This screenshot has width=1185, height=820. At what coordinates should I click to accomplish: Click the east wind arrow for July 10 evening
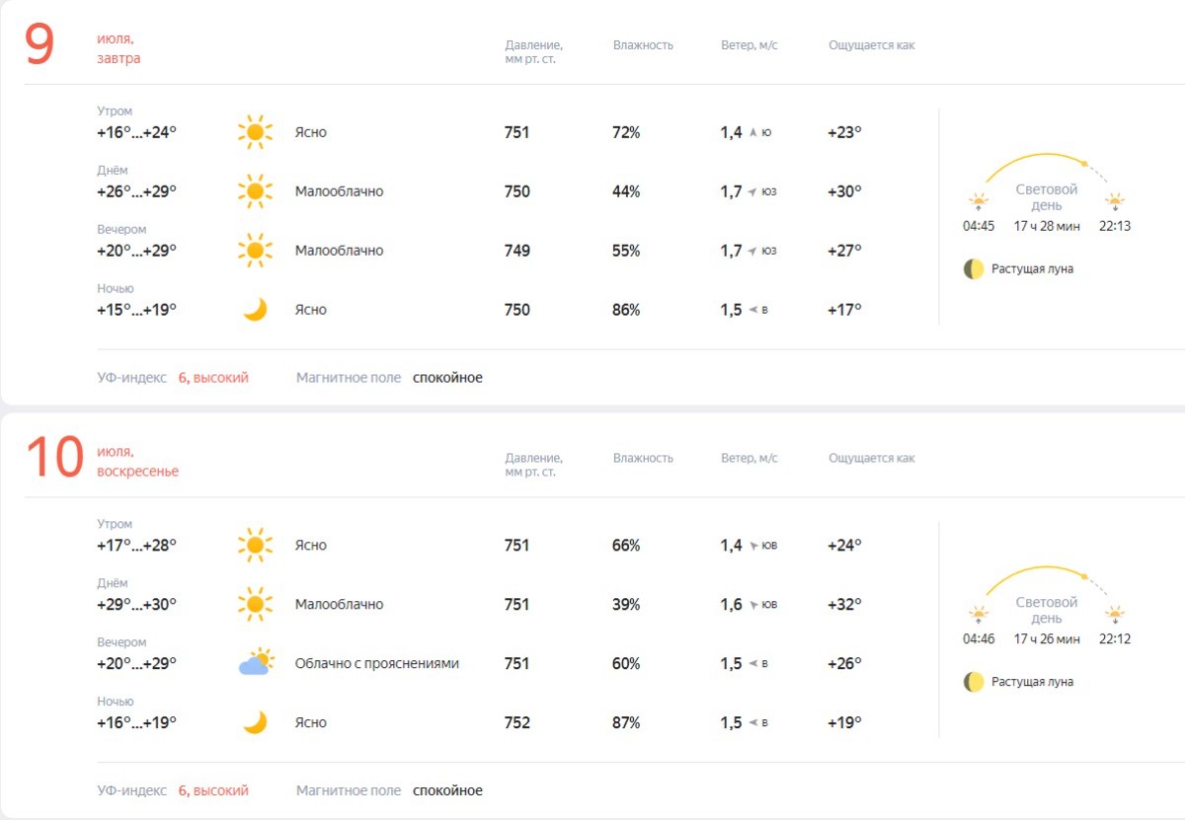(752, 664)
